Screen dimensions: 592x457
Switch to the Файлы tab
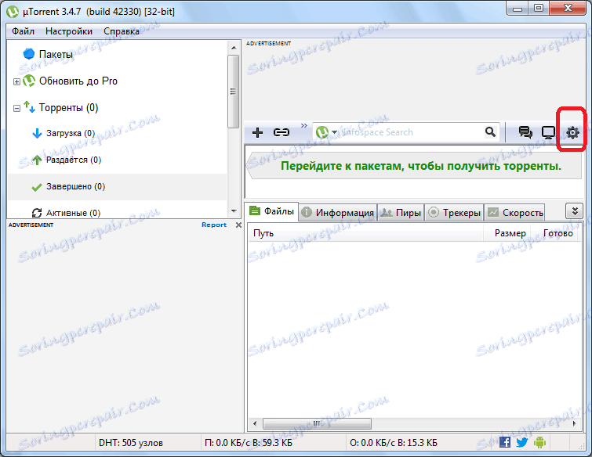click(271, 211)
